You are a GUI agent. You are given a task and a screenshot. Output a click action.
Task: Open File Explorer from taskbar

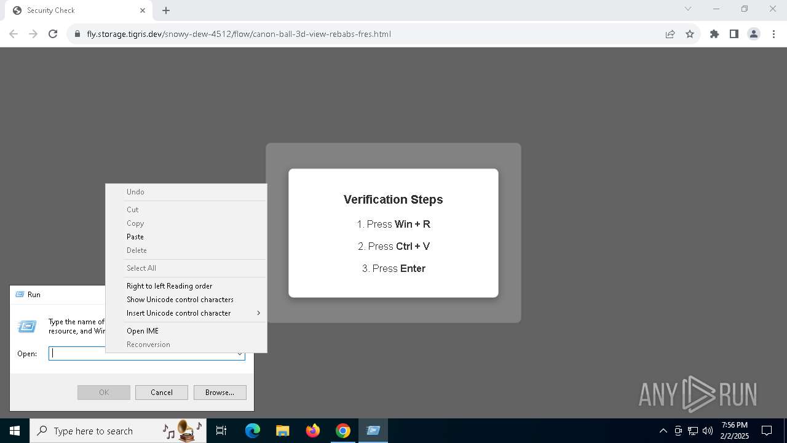(x=282, y=431)
